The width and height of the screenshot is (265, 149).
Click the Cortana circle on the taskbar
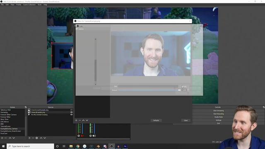tap(57, 146)
